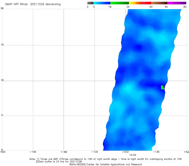Click the "5" label under the color bar
The height and width of the screenshot is (166, 189).
coord(94,7)
